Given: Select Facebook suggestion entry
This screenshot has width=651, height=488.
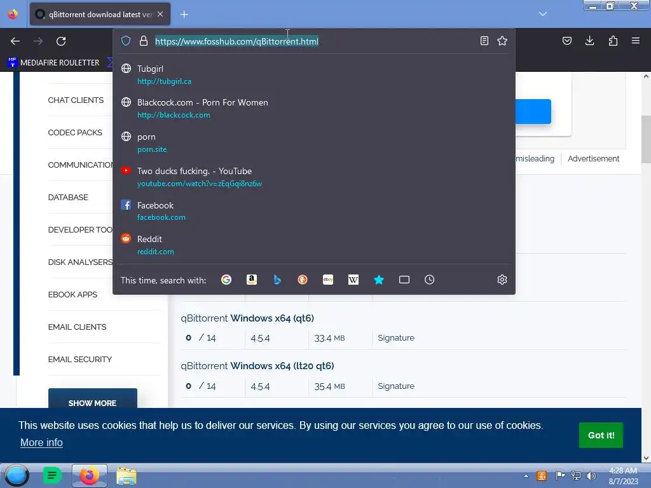Looking at the screenshot, I should point(314,211).
